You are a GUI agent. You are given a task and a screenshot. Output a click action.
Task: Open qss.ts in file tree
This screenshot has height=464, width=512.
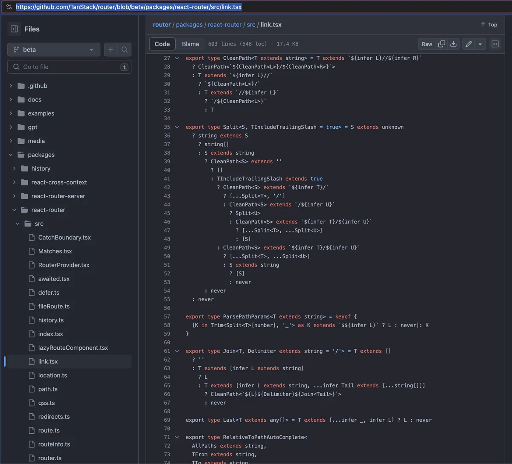point(47,403)
